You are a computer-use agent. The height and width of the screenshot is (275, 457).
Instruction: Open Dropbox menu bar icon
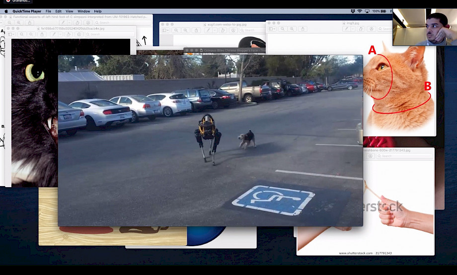pyautogui.click(x=353, y=11)
